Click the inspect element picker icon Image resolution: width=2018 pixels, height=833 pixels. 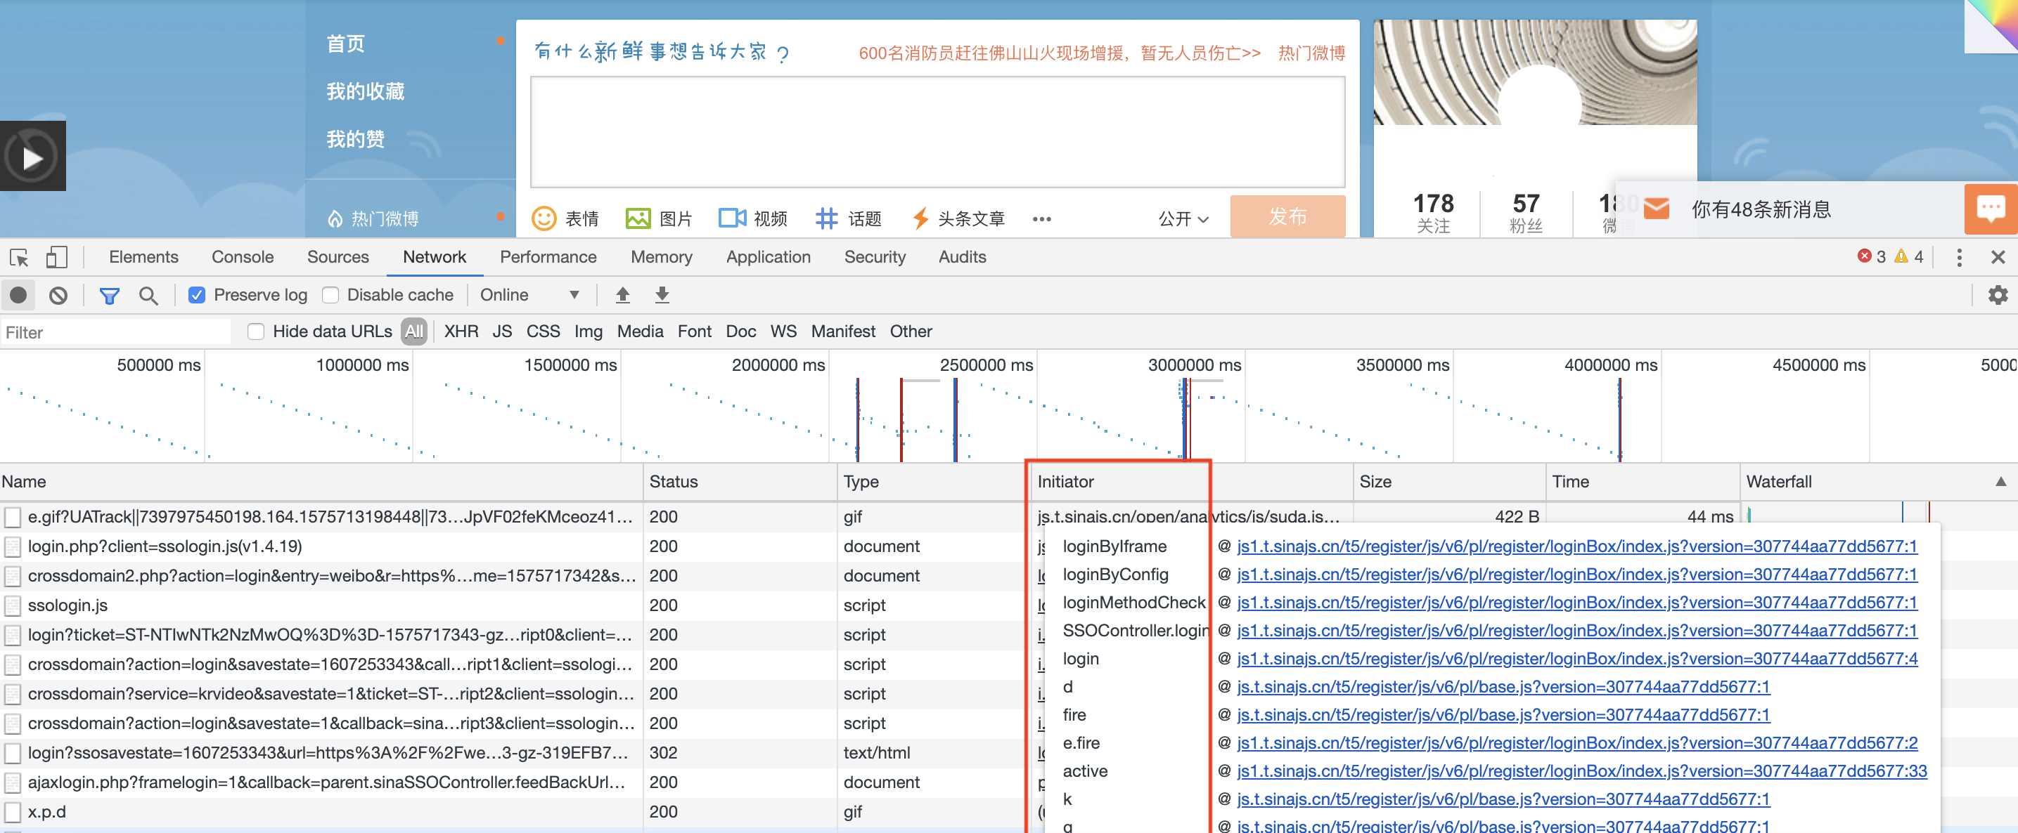[19, 257]
